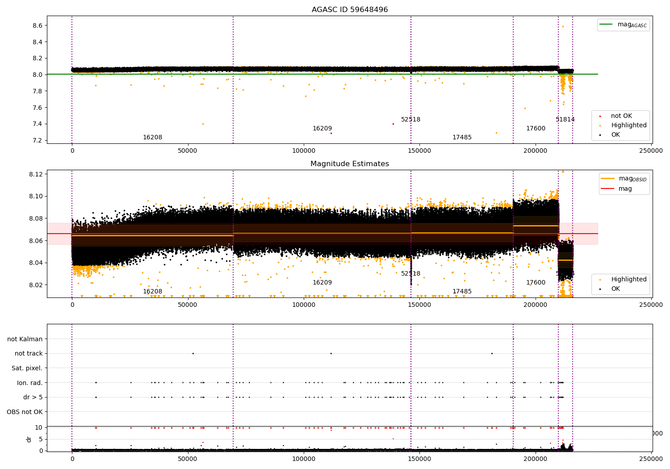The image size is (670, 469).
Task: Select 'OK' legend entry in middle plot
Action: coord(616,289)
